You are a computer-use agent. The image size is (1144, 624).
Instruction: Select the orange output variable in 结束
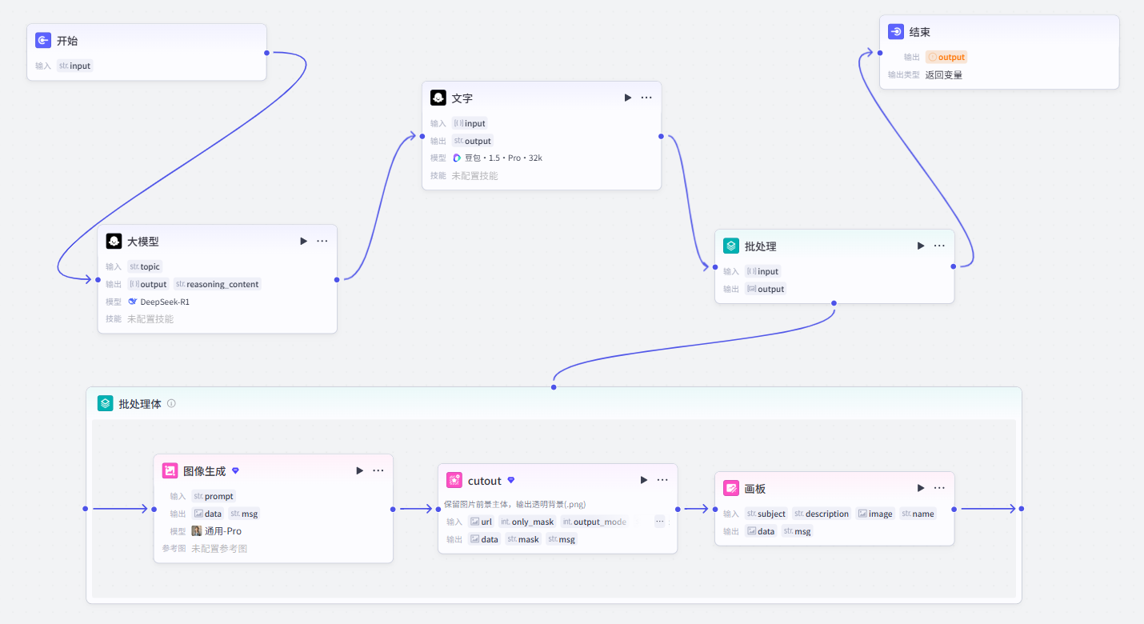coord(946,57)
